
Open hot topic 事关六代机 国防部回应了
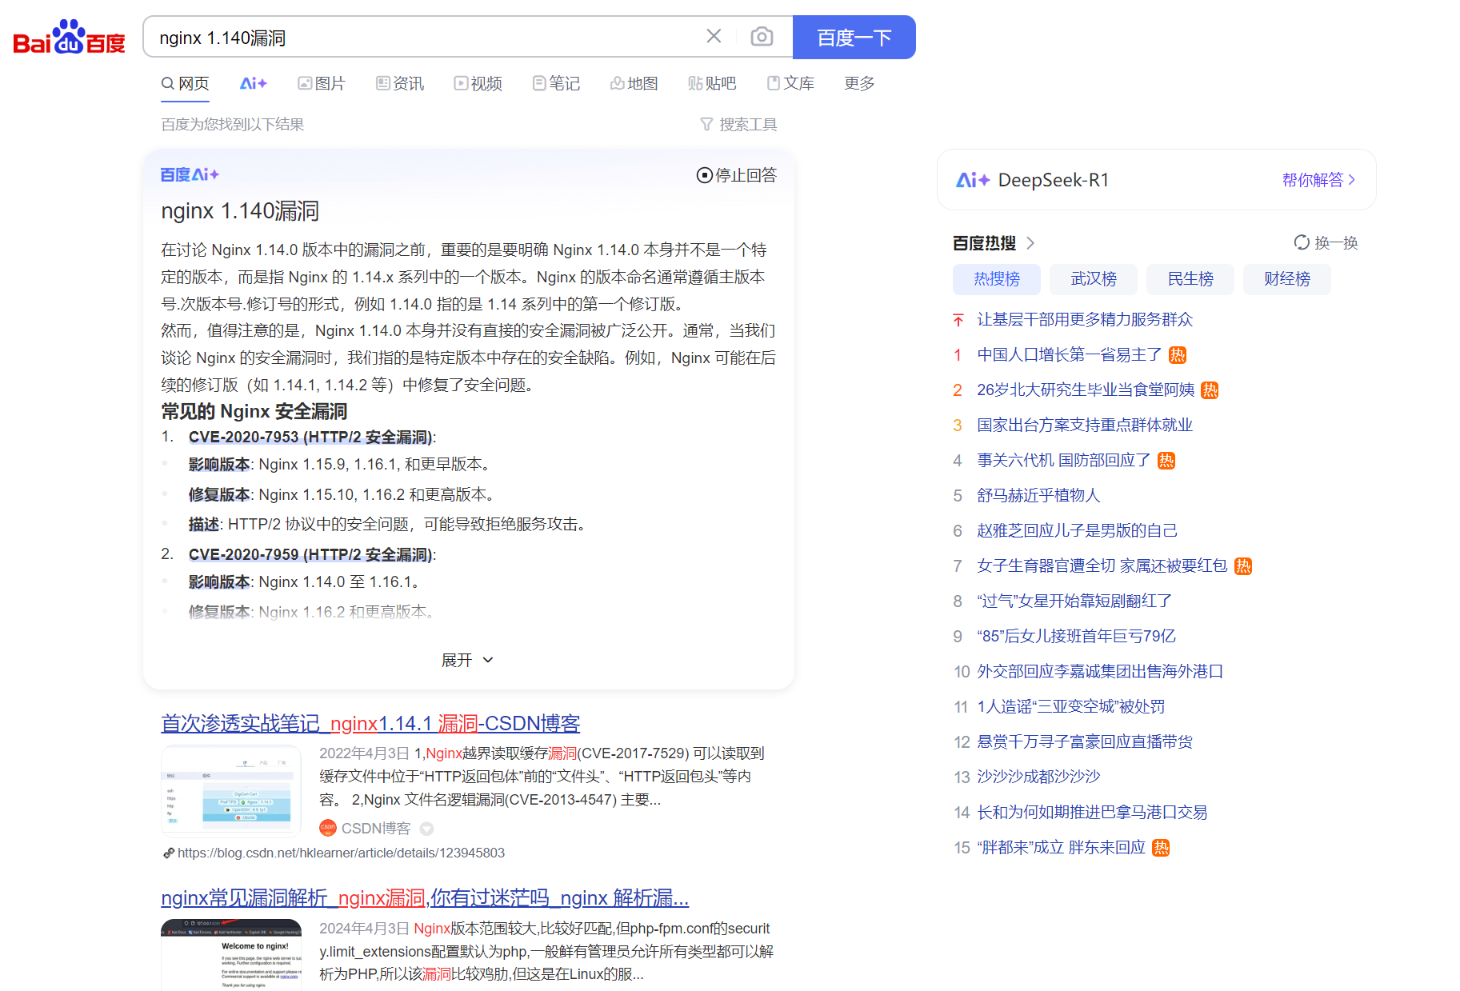1064,460
